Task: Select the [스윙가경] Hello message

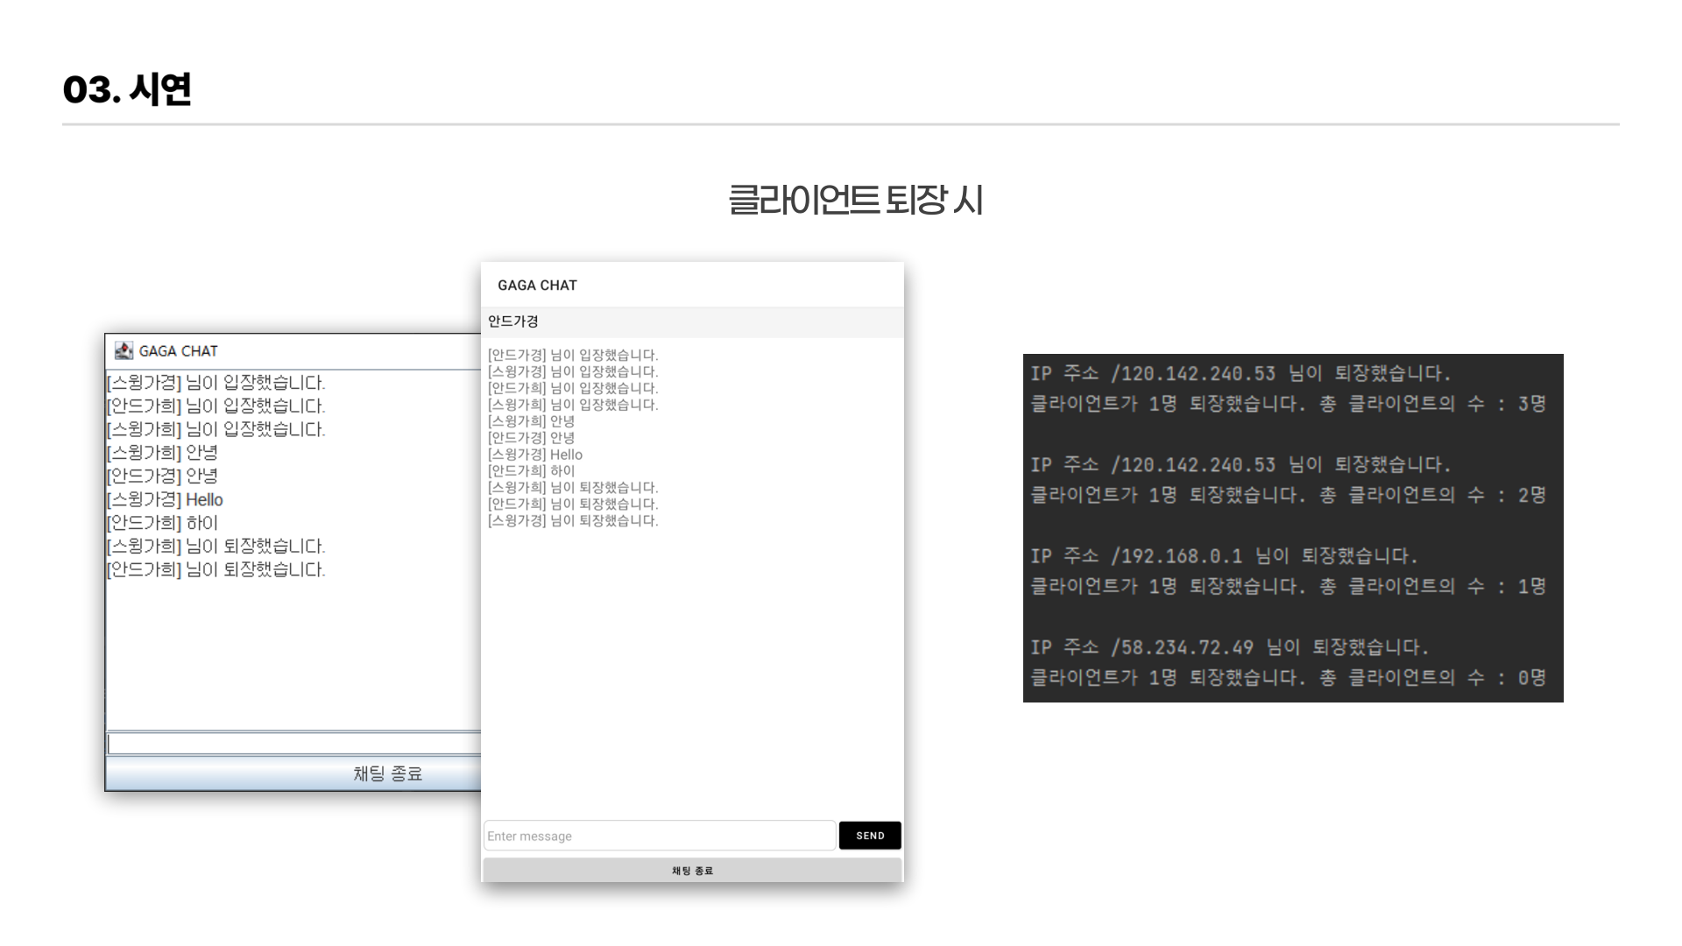Action: point(164,499)
